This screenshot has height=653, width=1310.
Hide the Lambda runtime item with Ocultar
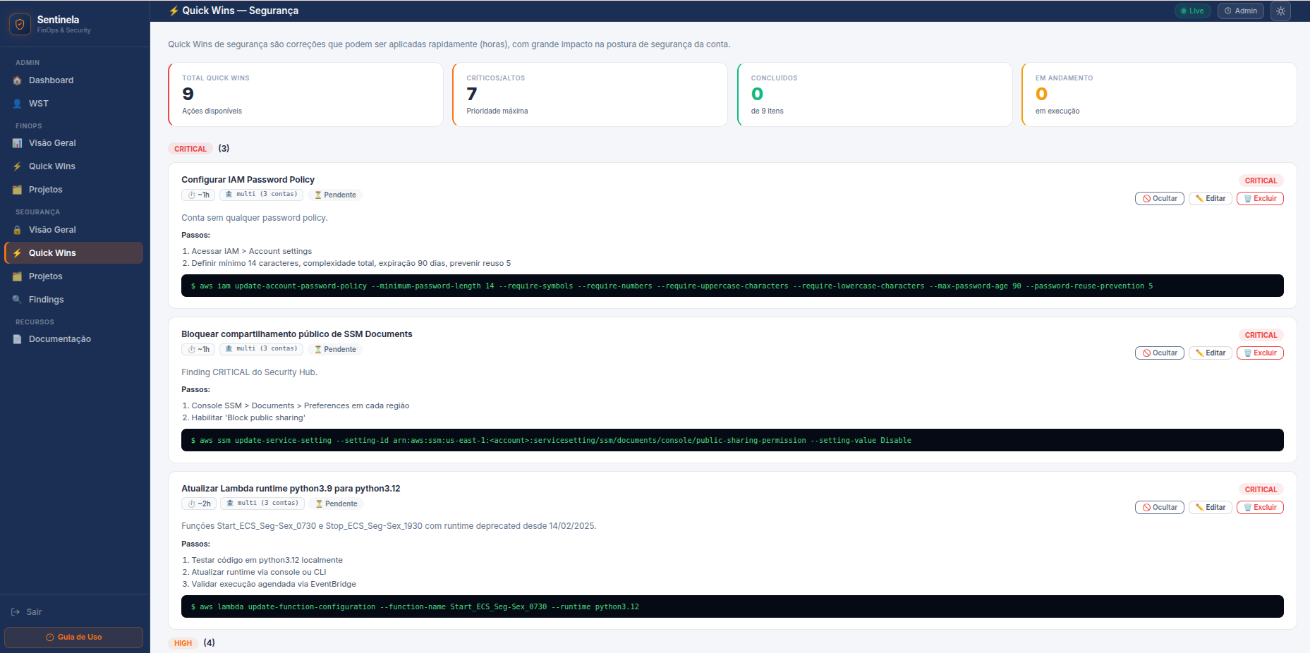1160,508
